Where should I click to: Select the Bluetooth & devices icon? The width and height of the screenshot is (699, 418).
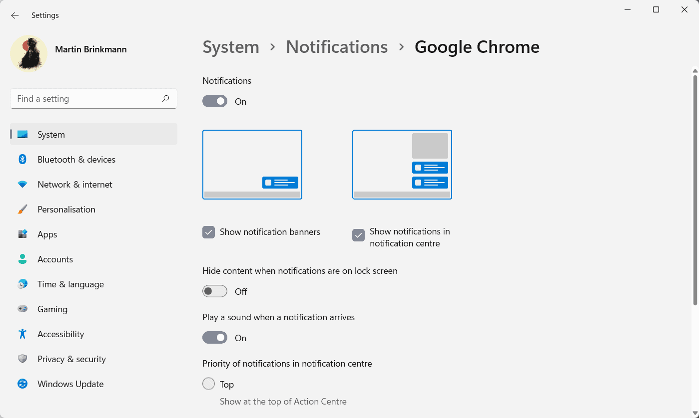[22, 159]
